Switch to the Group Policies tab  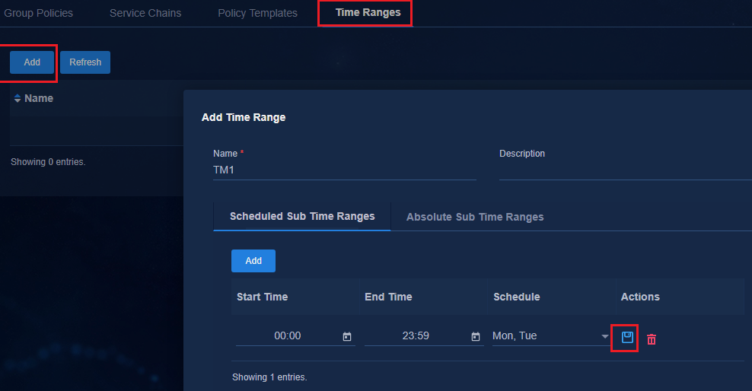[x=38, y=13]
